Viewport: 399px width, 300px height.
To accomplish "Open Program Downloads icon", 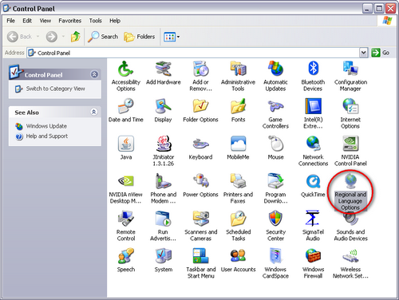I will click(x=275, y=181).
